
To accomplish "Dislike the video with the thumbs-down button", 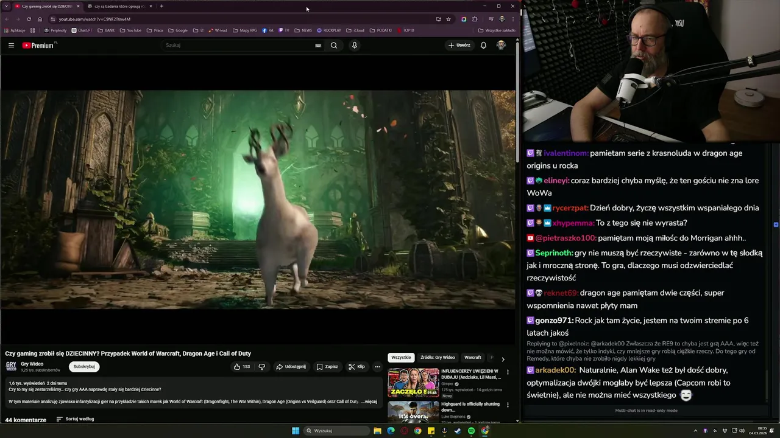I will 262,367.
